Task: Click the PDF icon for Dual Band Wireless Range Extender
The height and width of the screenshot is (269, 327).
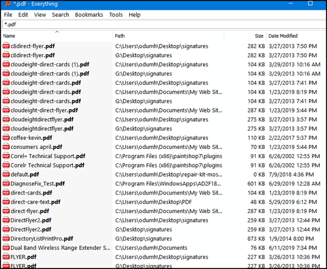Action: click(6, 248)
